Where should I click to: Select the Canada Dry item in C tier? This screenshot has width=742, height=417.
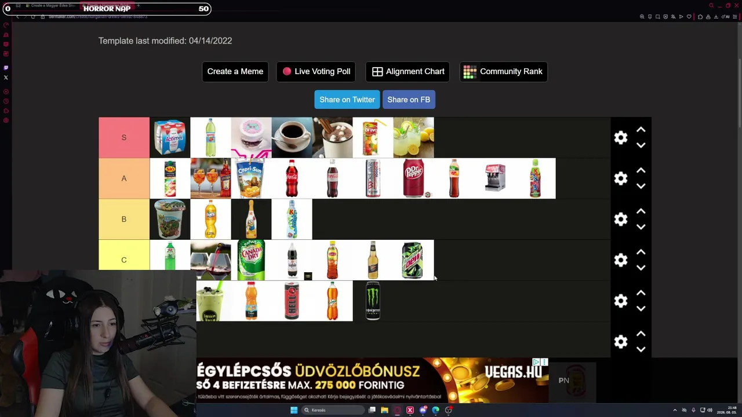pos(251,260)
